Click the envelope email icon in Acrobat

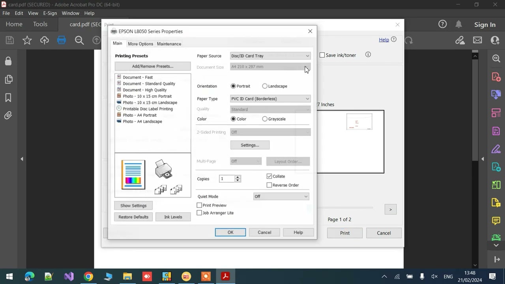pyautogui.click(x=477, y=40)
